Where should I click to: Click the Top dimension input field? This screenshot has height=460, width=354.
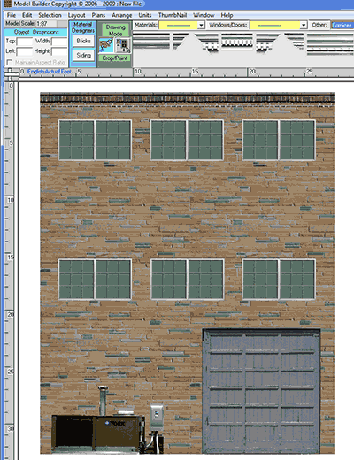pos(25,42)
